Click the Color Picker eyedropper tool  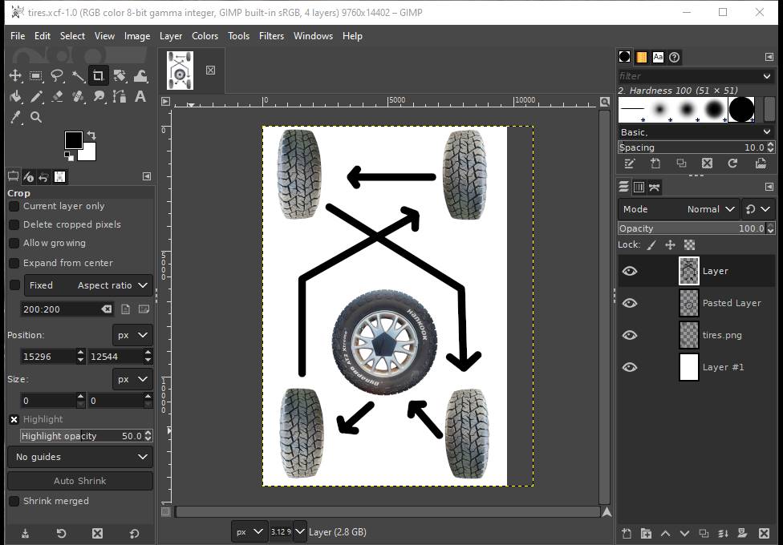[15, 118]
